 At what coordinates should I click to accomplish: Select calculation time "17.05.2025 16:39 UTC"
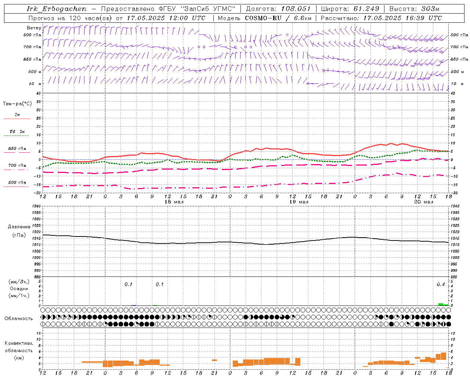pyautogui.click(x=402, y=18)
